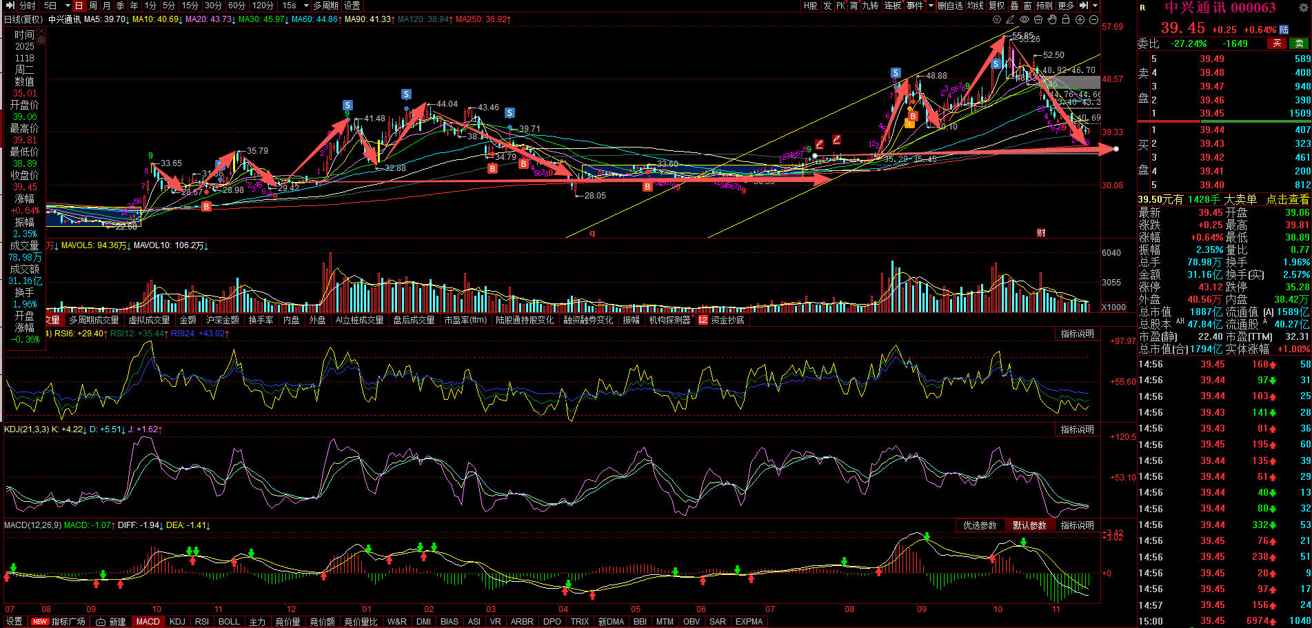Collapse the left panel with the arrow icon

tap(10, 6)
